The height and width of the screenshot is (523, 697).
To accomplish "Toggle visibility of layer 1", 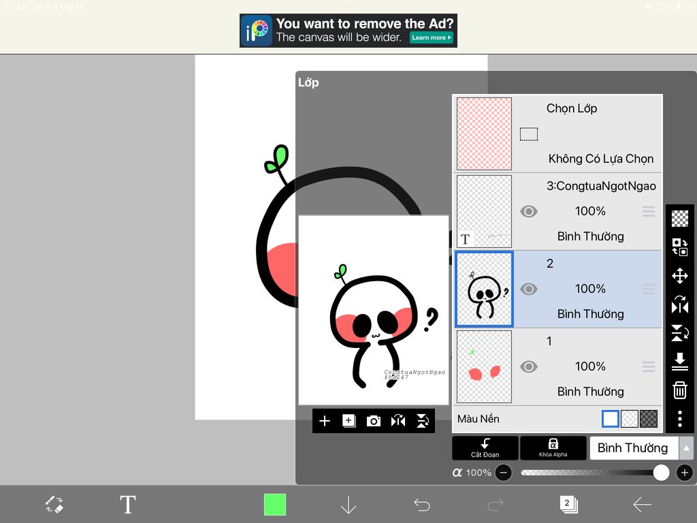I will pos(529,366).
